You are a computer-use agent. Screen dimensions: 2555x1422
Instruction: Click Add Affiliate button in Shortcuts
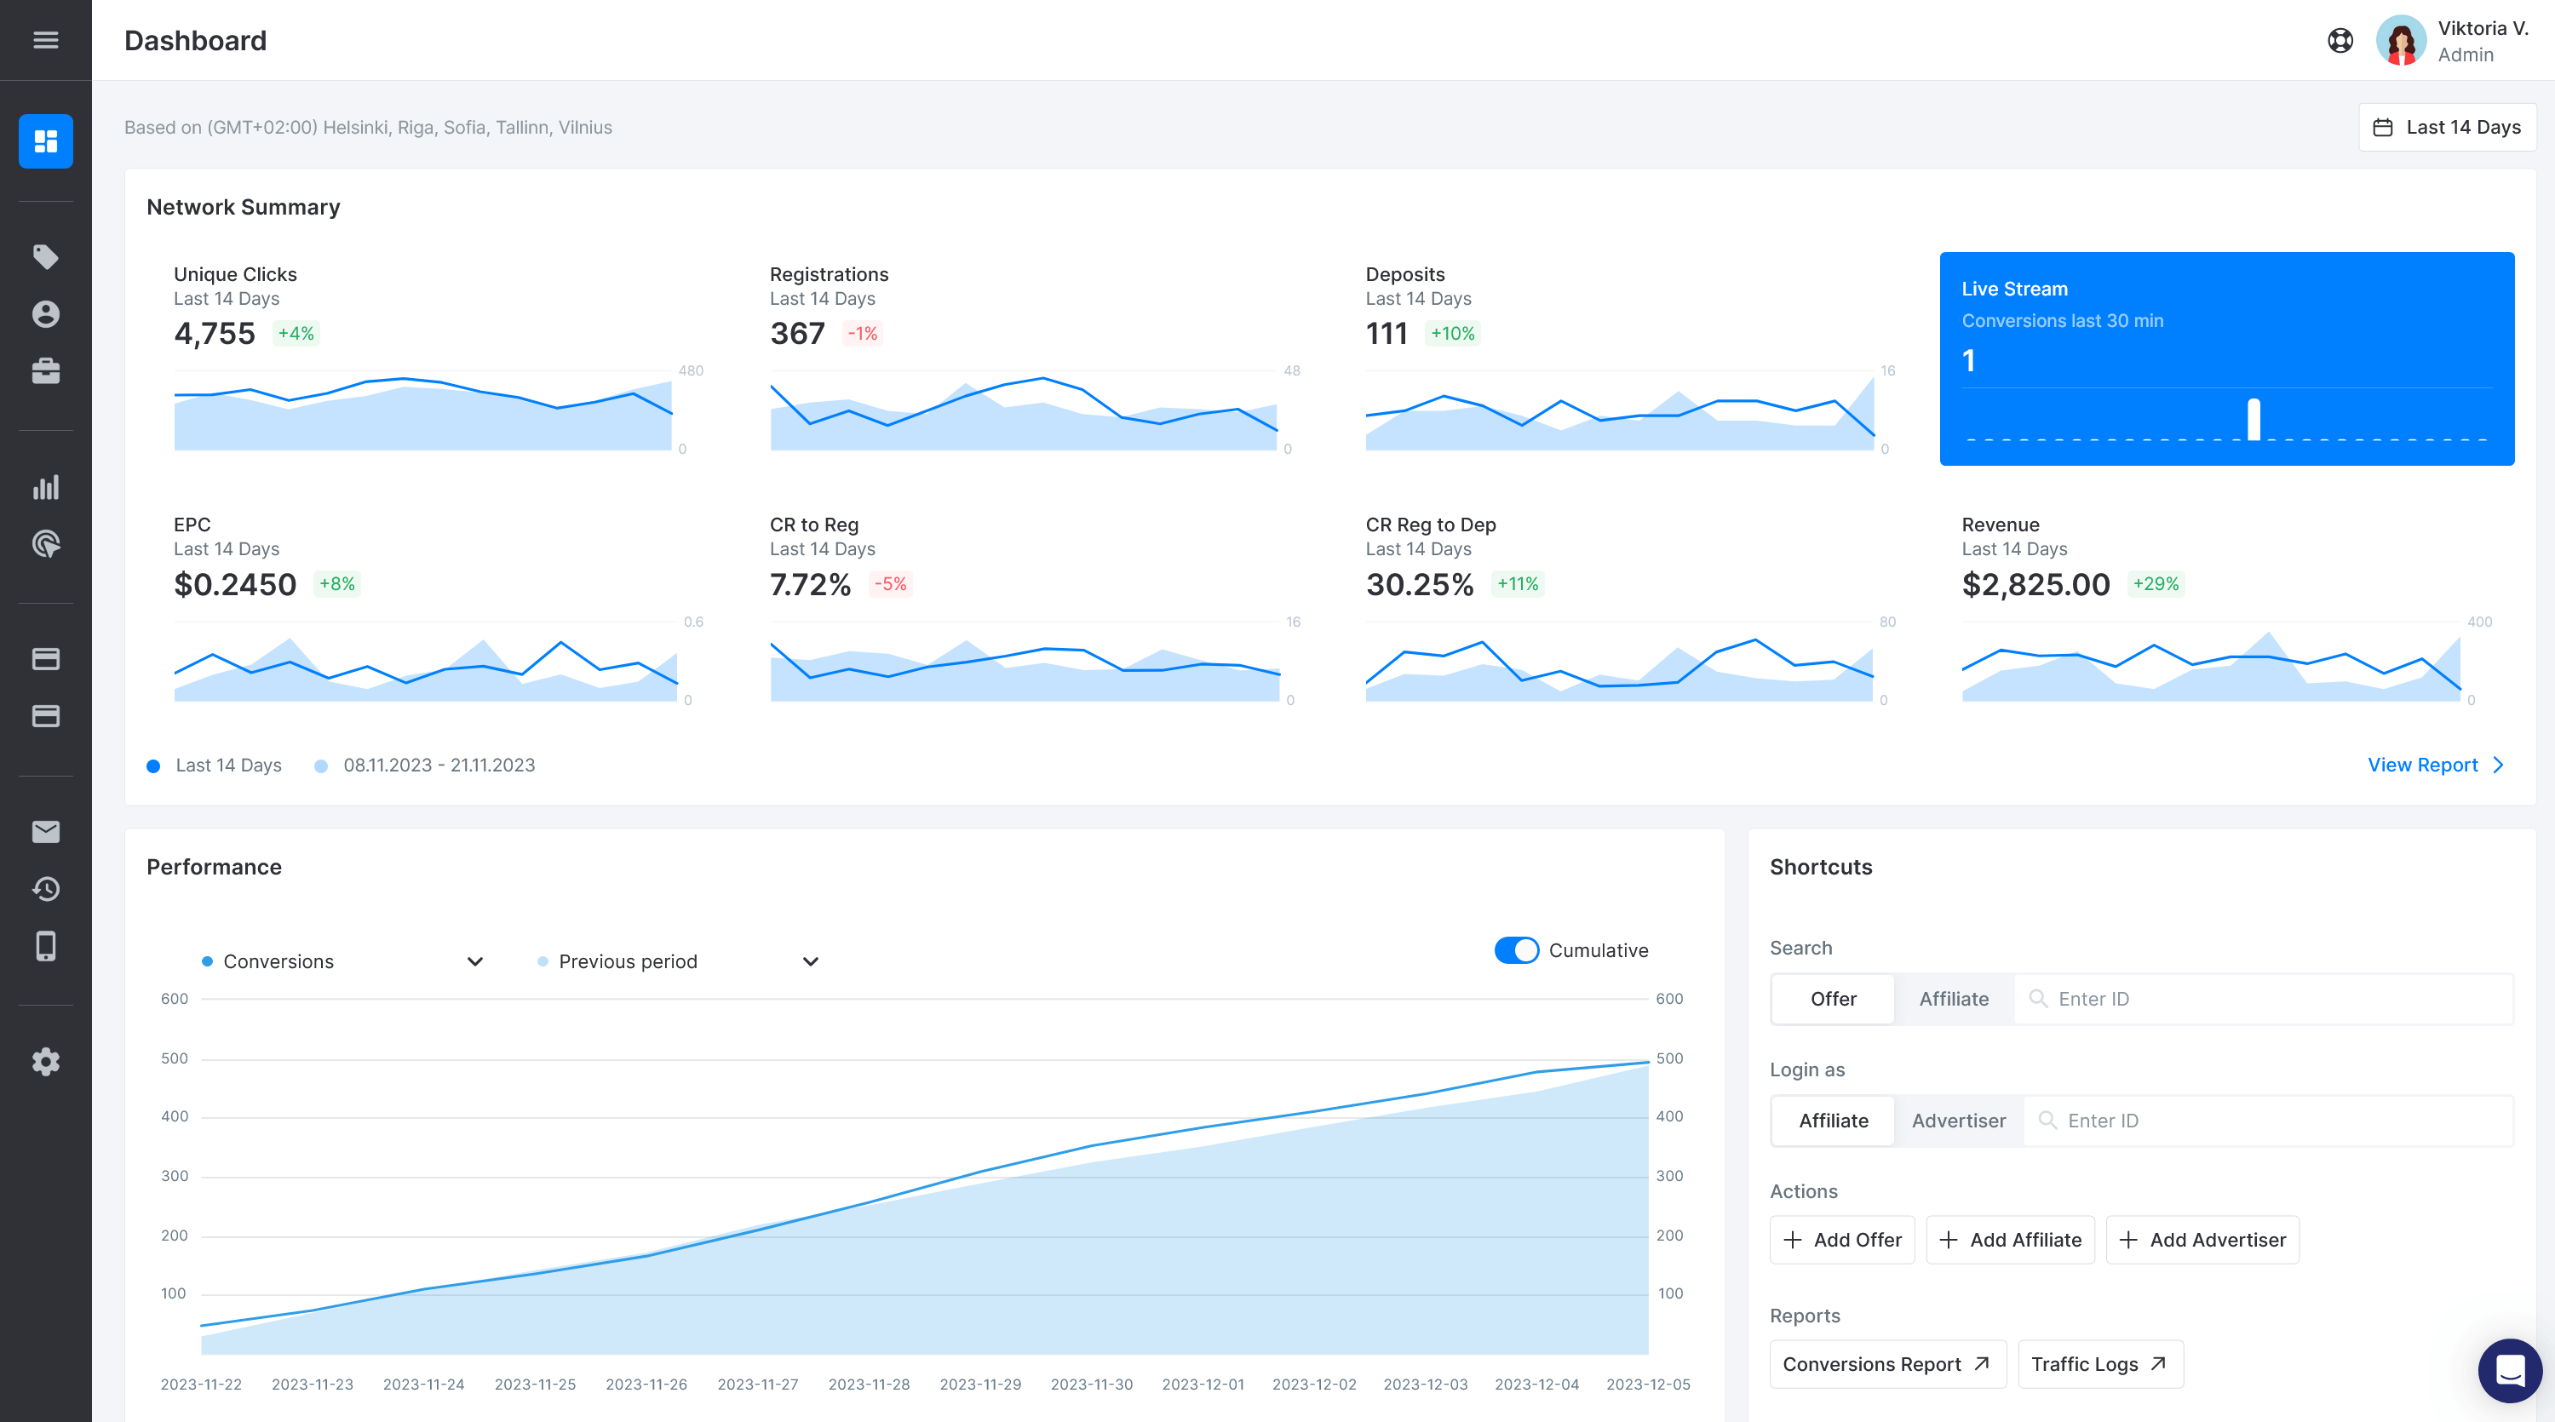coord(2011,1240)
